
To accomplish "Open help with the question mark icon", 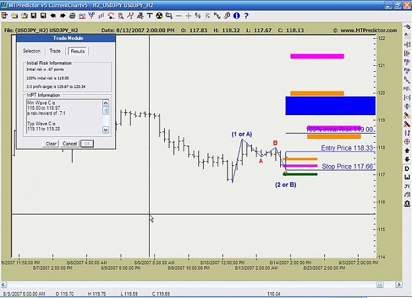I will (x=246, y=16).
